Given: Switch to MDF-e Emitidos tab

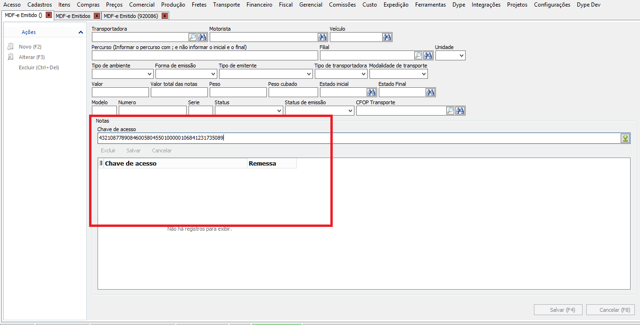Looking at the screenshot, I should coord(73,16).
